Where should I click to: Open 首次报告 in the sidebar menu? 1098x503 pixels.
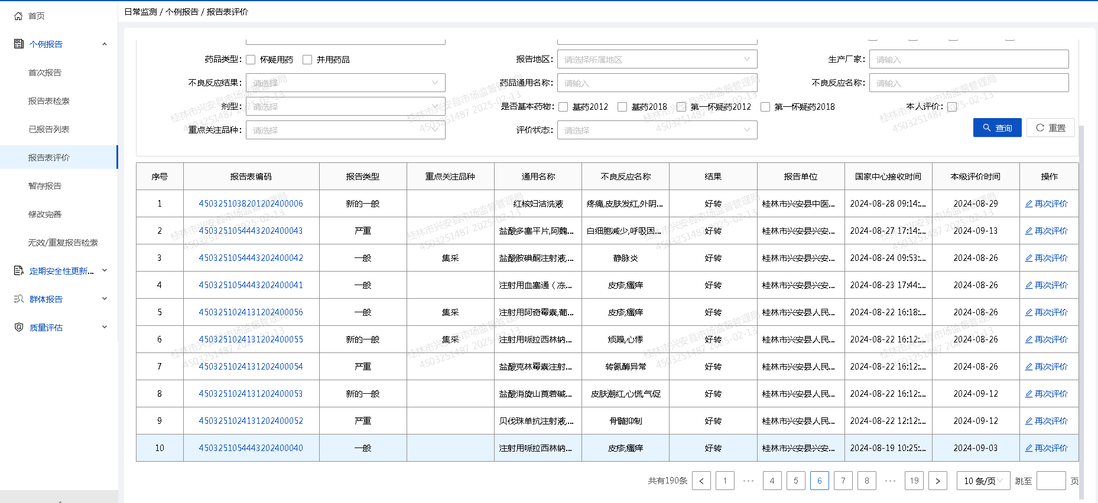tap(45, 73)
